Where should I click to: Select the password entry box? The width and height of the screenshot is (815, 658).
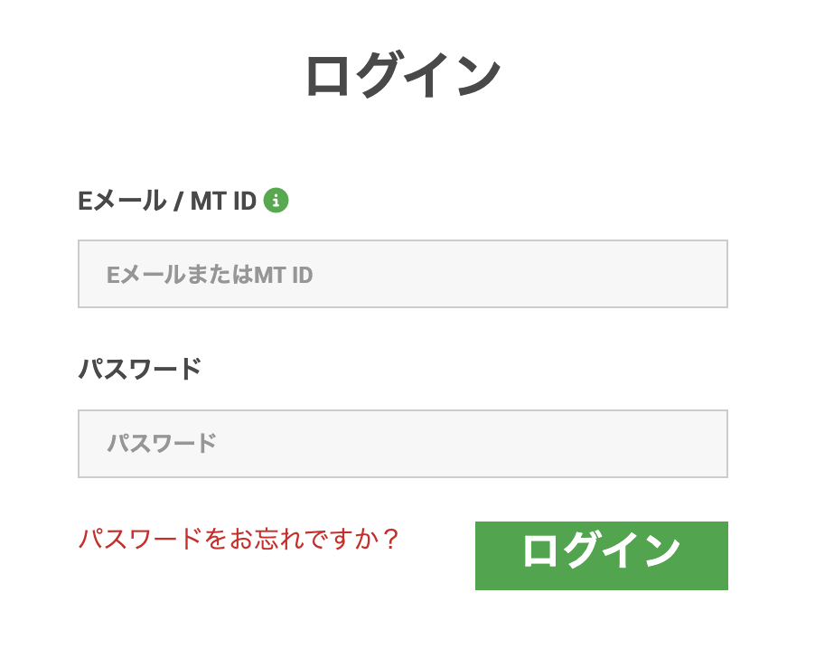[403, 444]
